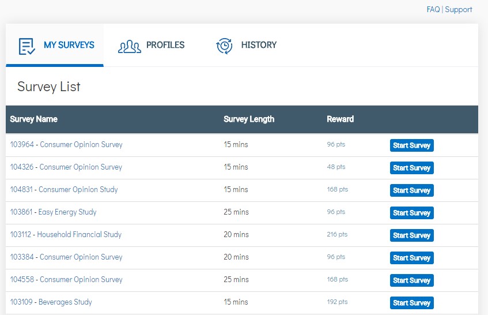Open the 103112 Household Financial Study link
The width and height of the screenshot is (488, 315).
[66, 235]
